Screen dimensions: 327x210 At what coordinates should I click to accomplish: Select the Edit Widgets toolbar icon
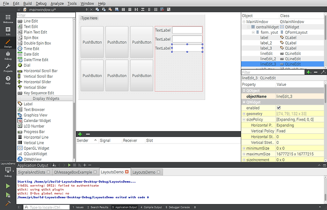97,10
